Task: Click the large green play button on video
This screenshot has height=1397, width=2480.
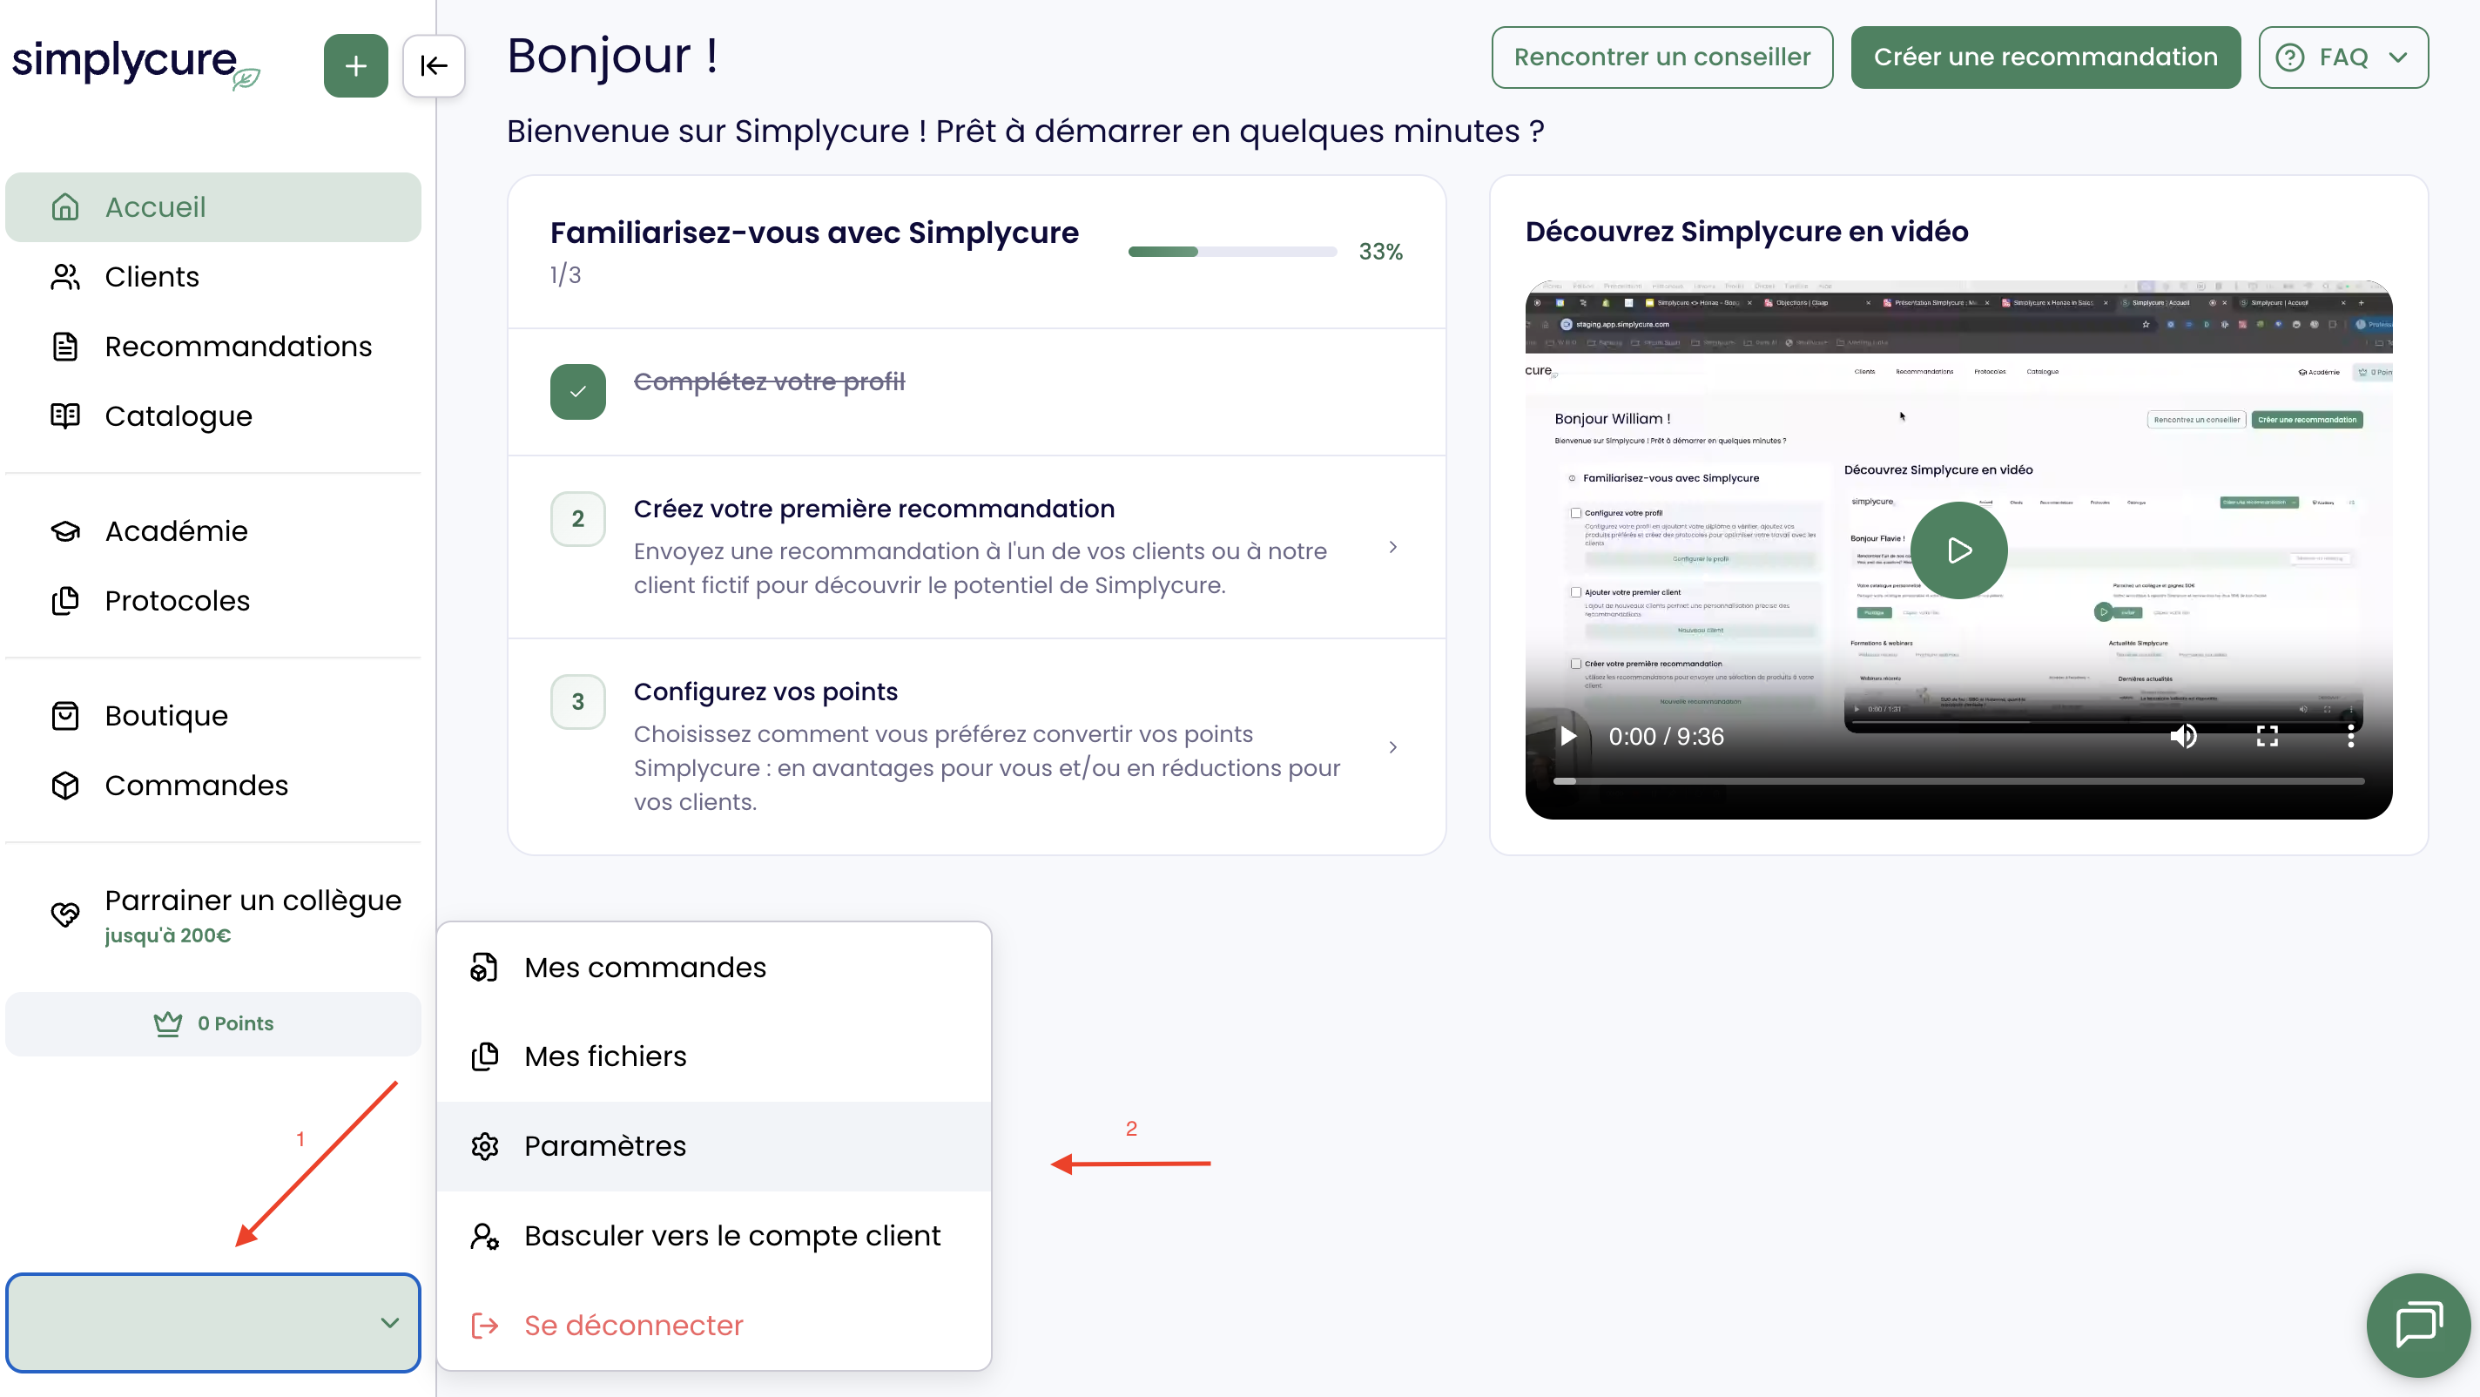Action: pos(1958,550)
